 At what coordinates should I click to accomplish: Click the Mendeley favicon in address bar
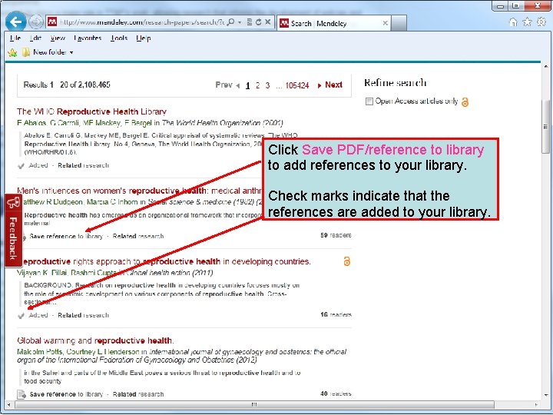(x=52, y=22)
